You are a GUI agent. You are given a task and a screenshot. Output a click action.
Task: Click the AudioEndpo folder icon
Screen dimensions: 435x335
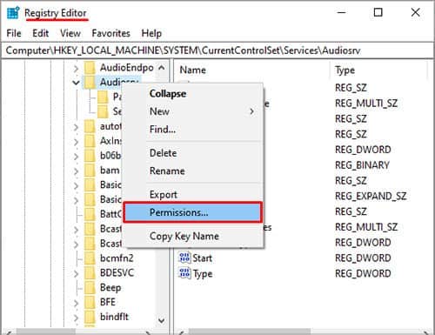coord(90,68)
